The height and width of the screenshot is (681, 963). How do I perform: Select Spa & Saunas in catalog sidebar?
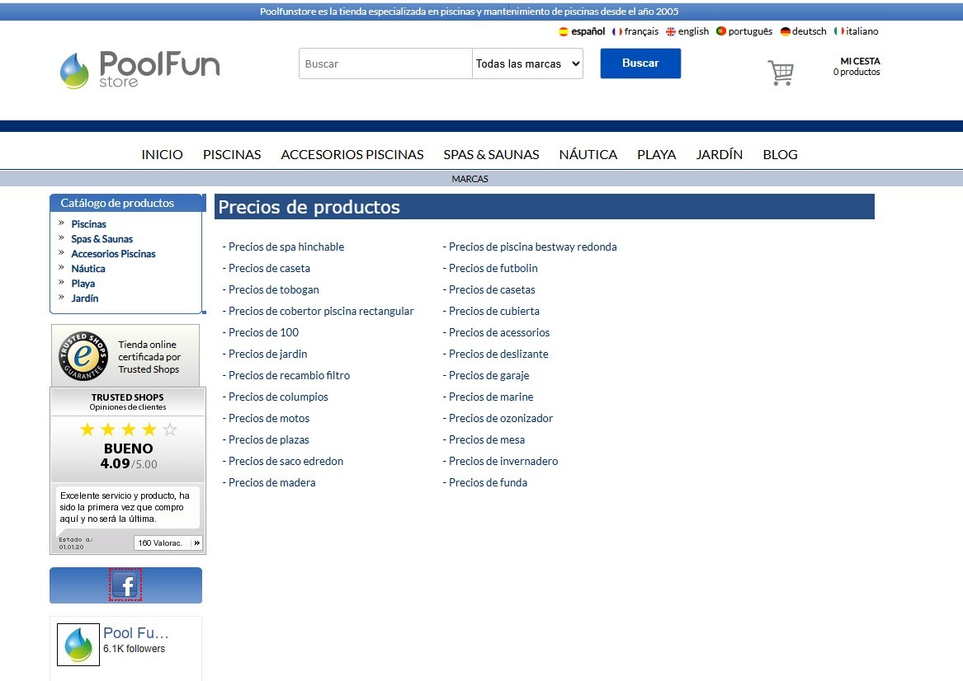[101, 239]
